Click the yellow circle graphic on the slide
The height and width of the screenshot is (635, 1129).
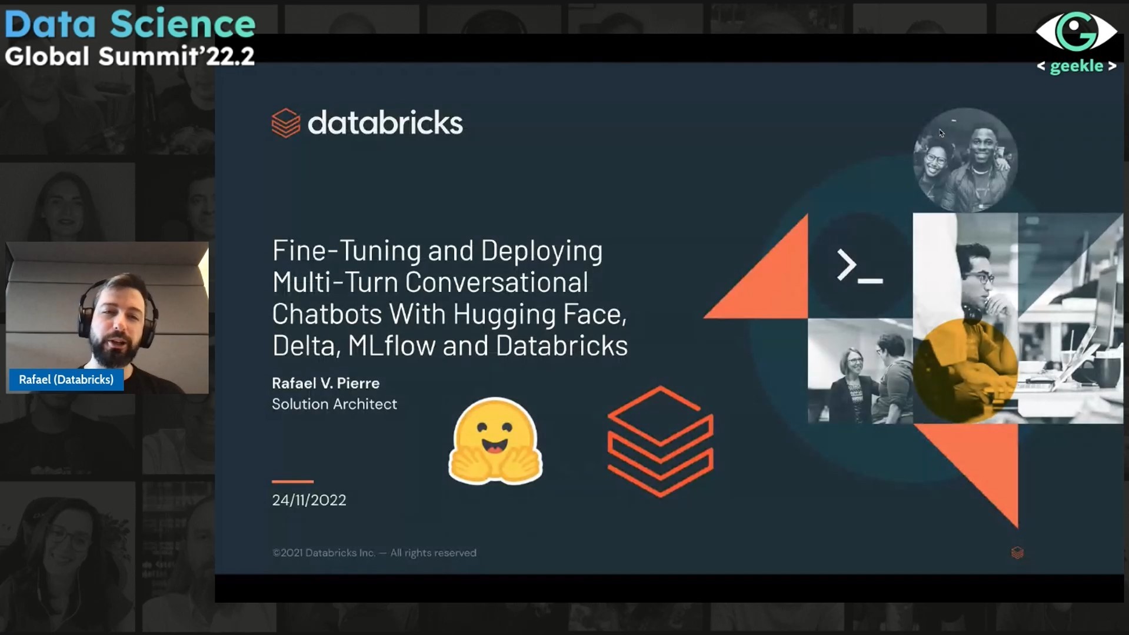tap(965, 371)
